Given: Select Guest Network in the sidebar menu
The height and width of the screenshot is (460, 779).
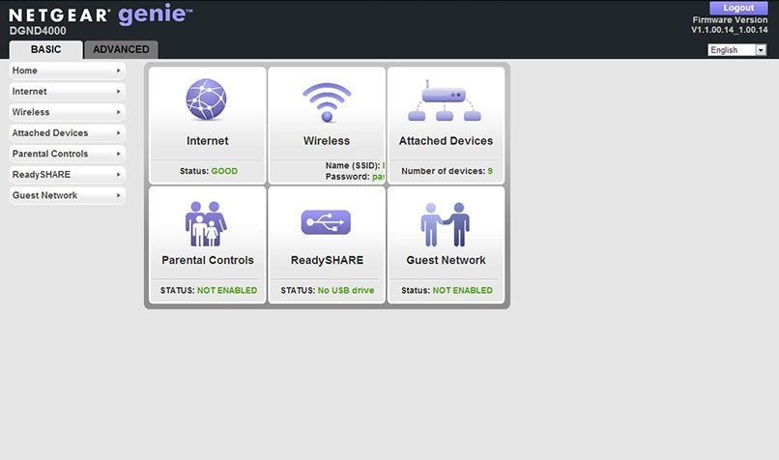Looking at the screenshot, I should coord(67,196).
